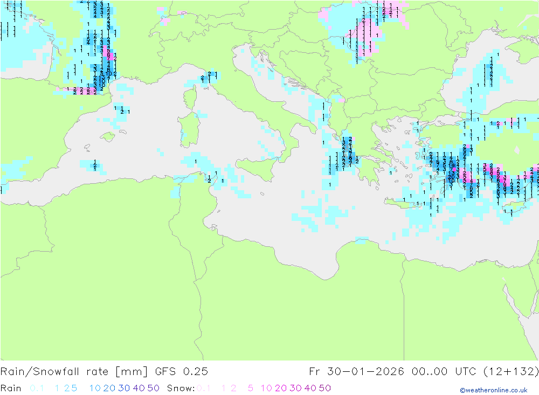This screenshot has height=395, width=539.
Task: Click the 'GFS 0.25' model label
Action: [x=182, y=372]
